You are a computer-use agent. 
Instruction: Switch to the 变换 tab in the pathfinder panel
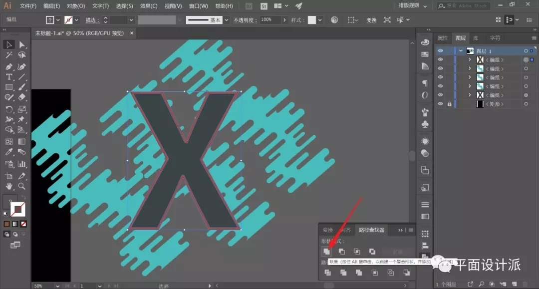(327, 230)
